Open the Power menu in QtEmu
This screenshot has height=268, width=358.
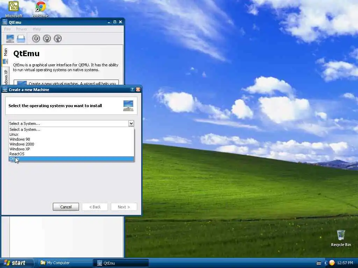pos(22,29)
